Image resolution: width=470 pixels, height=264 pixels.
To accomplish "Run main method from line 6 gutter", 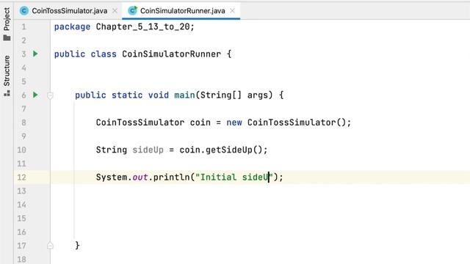I will [x=35, y=95].
